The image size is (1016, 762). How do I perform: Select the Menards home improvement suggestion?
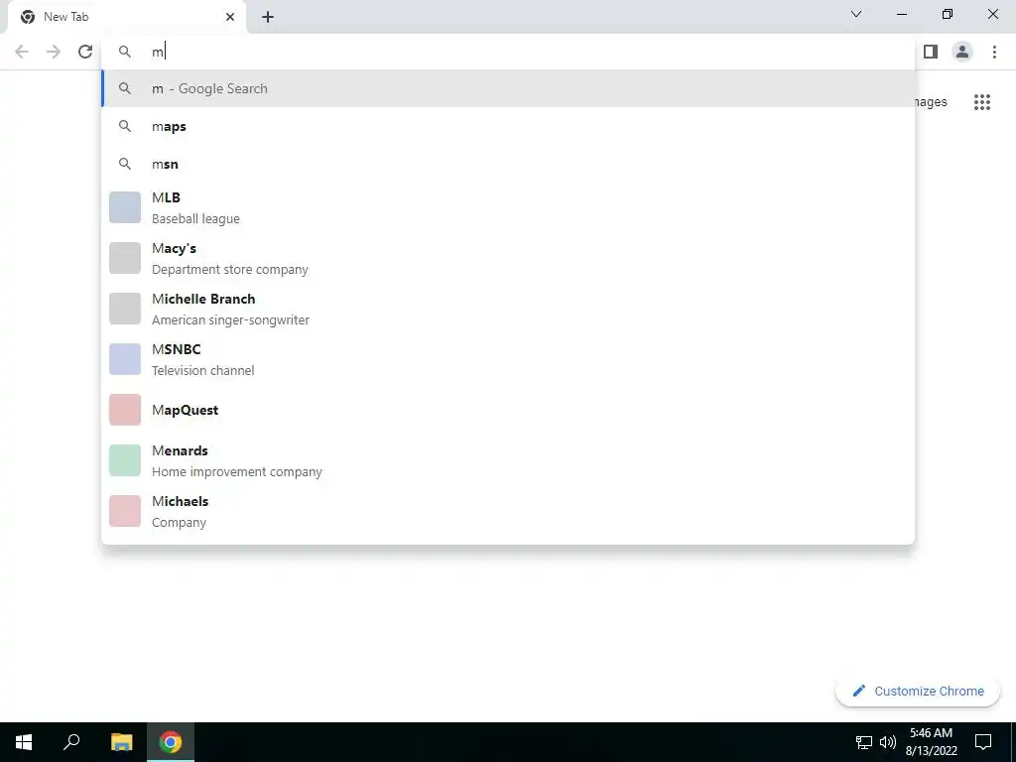click(508, 460)
